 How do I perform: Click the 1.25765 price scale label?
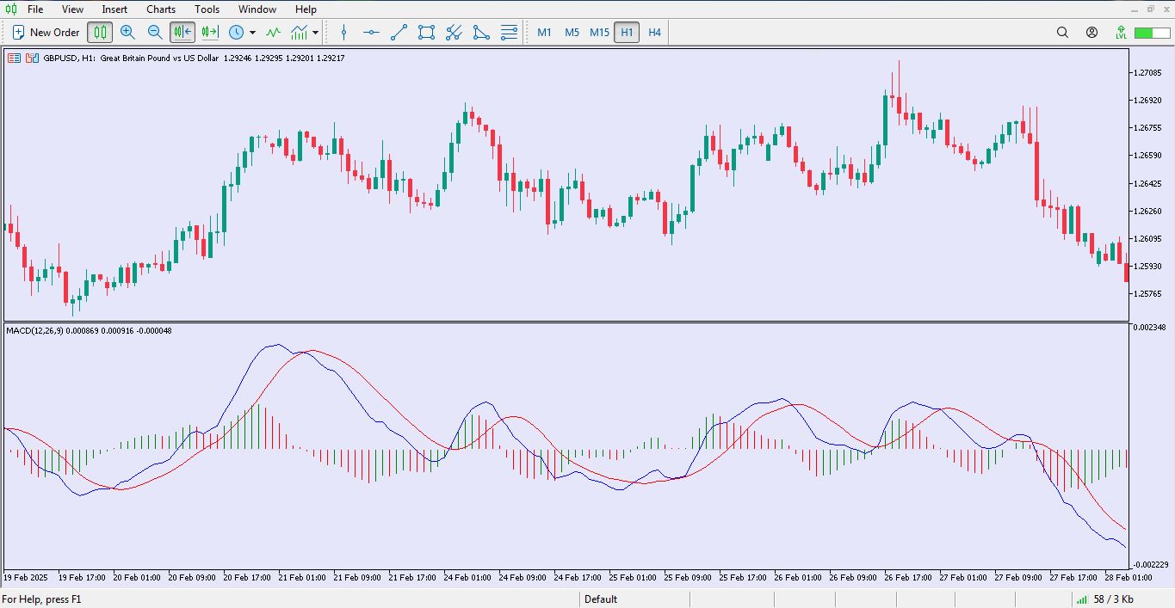pos(1148,294)
